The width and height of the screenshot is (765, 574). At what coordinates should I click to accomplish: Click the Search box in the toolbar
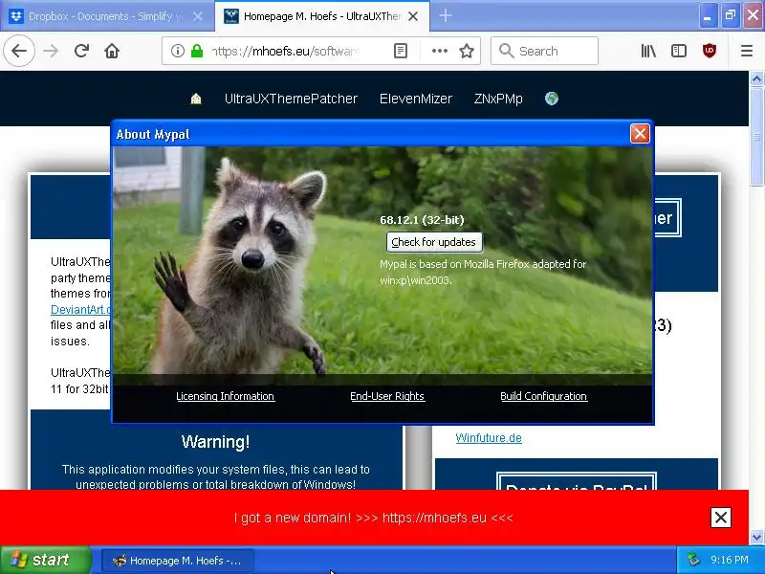(544, 51)
